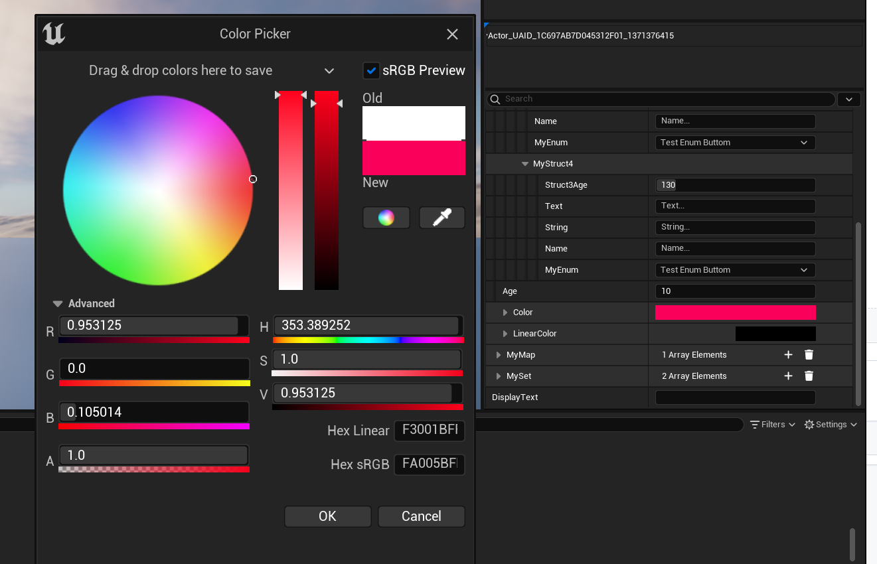
Task: Click the top Name input field
Action: (x=735, y=121)
